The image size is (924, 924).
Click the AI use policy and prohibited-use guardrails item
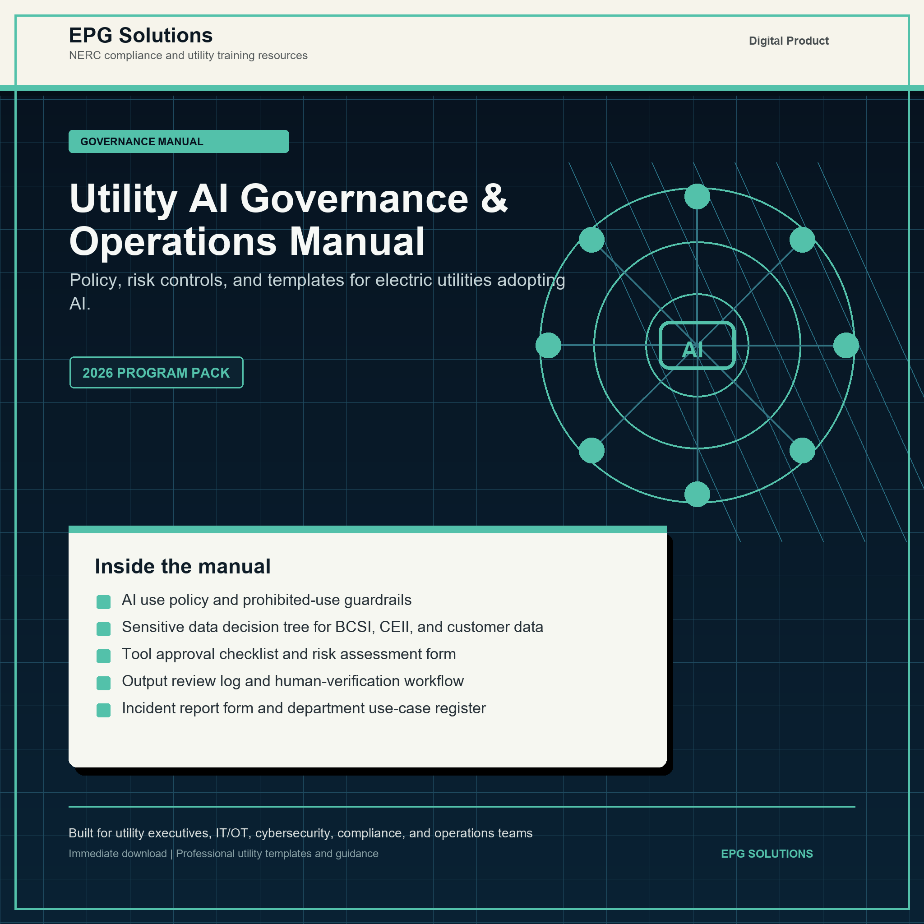point(266,600)
